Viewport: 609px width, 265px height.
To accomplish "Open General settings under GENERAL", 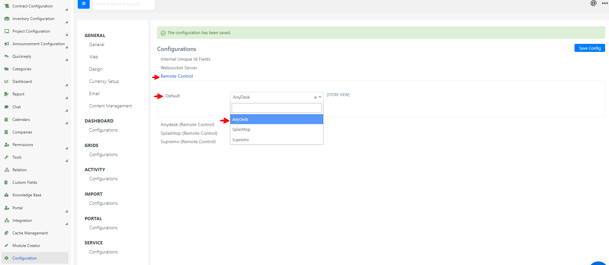I will [97, 44].
